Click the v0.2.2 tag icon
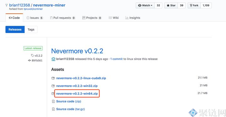226x117 pixels. 32,56
